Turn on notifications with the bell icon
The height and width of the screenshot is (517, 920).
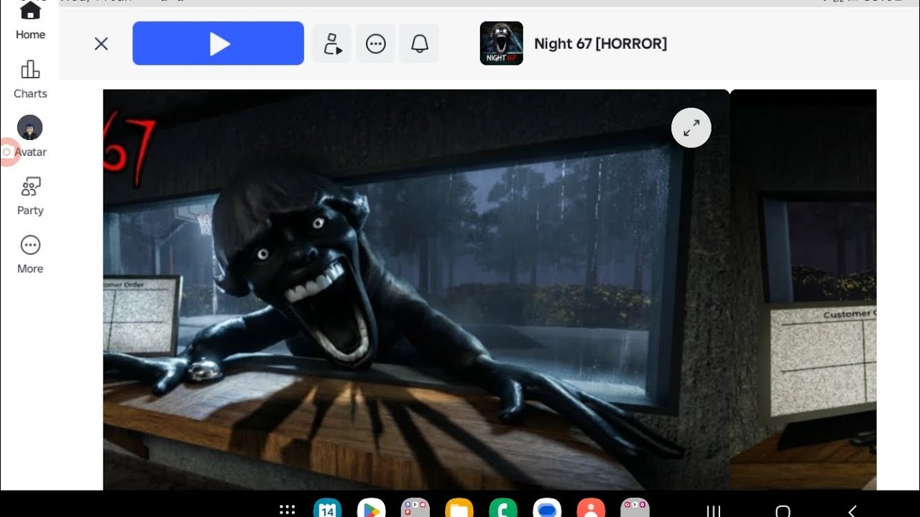[420, 44]
